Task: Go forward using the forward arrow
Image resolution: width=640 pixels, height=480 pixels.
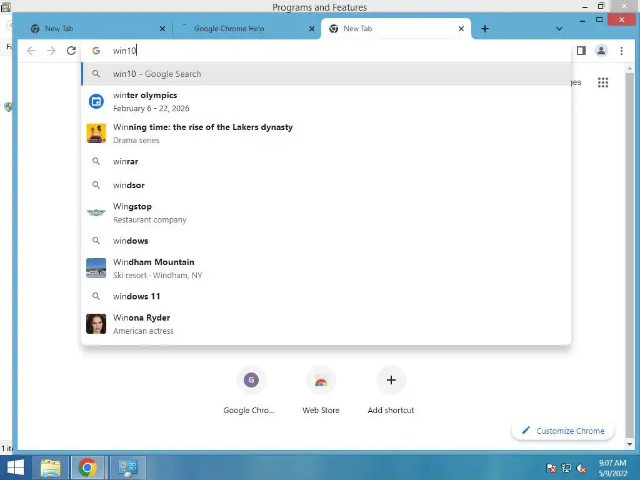Action: pos(51,51)
